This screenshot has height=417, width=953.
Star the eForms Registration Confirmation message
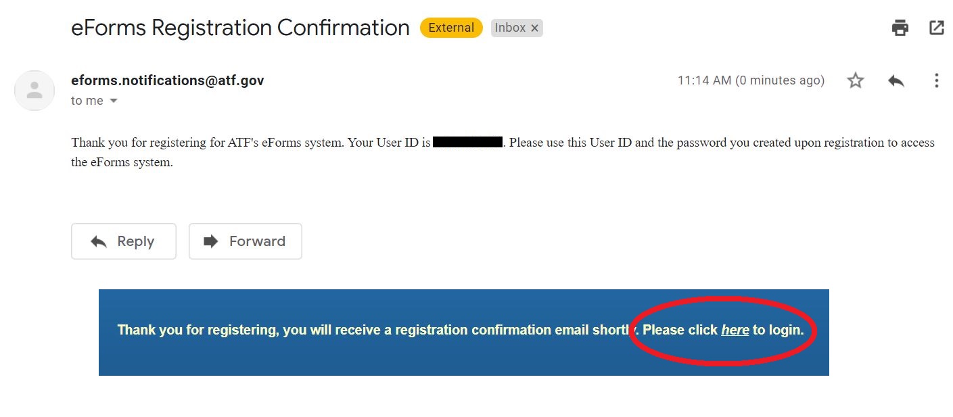[856, 81]
